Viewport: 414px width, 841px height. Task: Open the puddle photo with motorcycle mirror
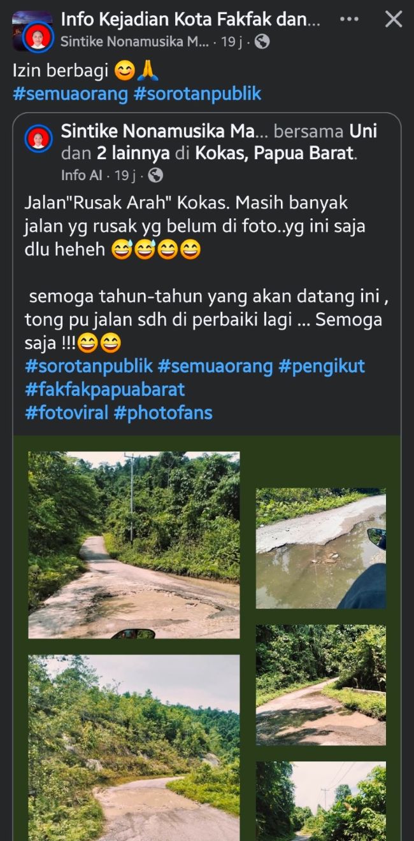tap(320, 548)
